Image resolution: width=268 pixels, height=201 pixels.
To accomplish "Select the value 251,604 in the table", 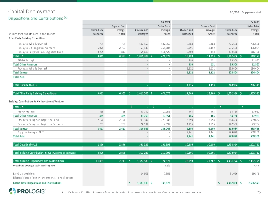I will pos(166,48).
